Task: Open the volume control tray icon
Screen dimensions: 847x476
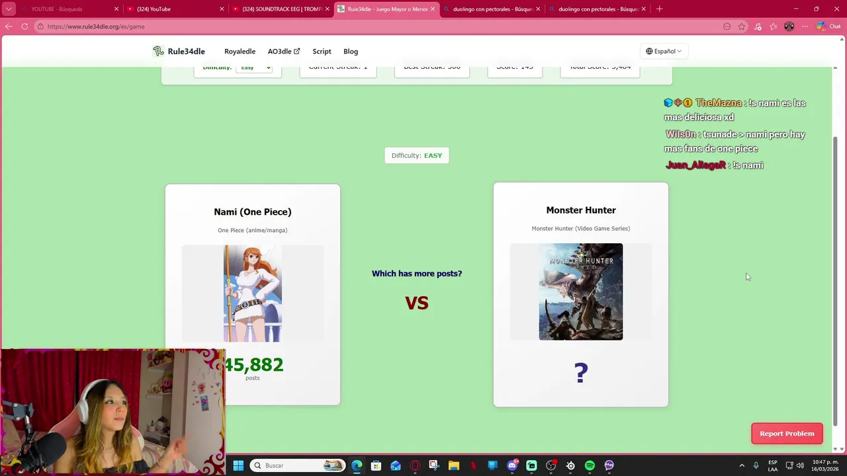Action: [801, 465]
